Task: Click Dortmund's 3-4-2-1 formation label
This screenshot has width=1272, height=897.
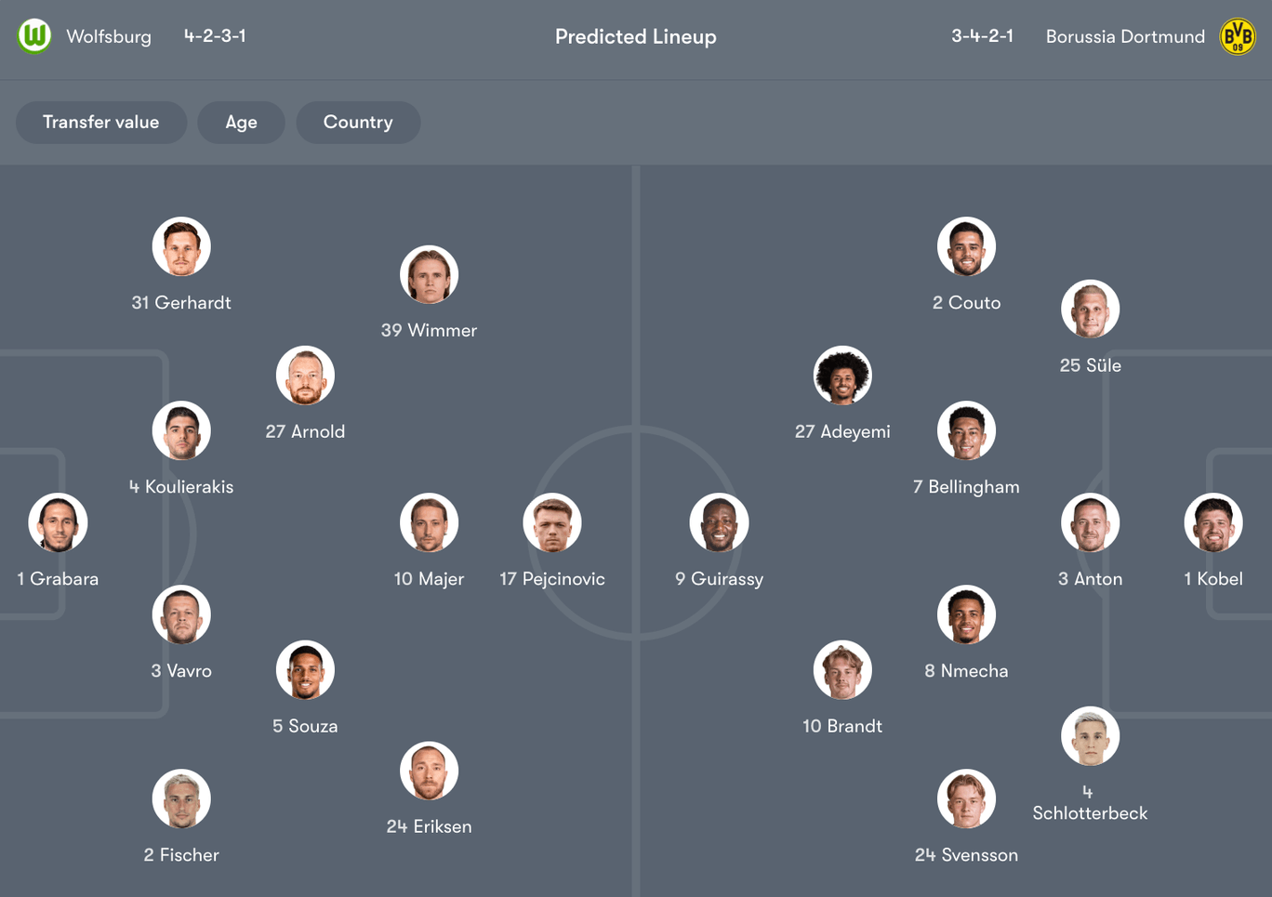Action: (982, 36)
